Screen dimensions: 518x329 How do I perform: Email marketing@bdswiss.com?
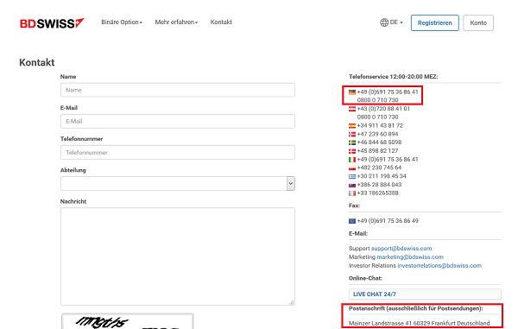pos(410,257)
